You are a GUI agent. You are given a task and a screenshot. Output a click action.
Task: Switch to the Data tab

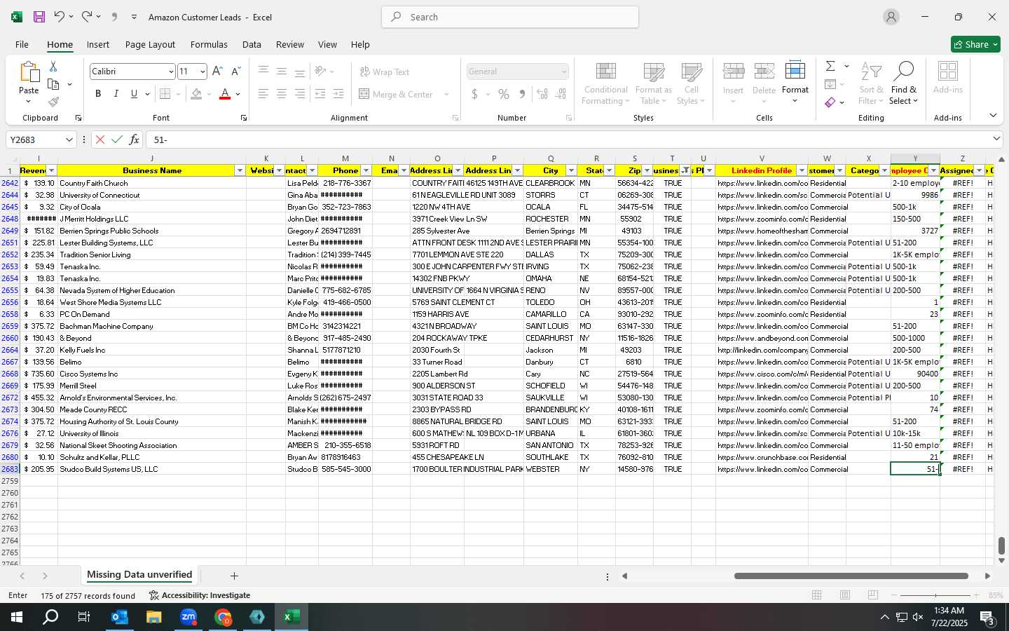pos(252,44)
